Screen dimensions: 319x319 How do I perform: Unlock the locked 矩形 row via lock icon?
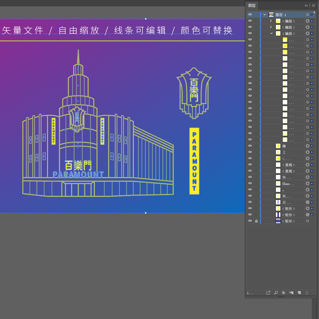tap(256, 221)
